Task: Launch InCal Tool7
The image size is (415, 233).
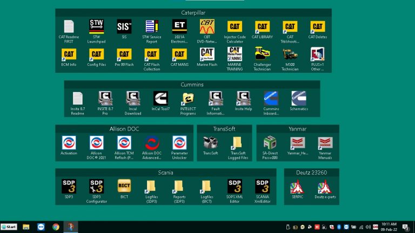Action: (x=160, y=99)
